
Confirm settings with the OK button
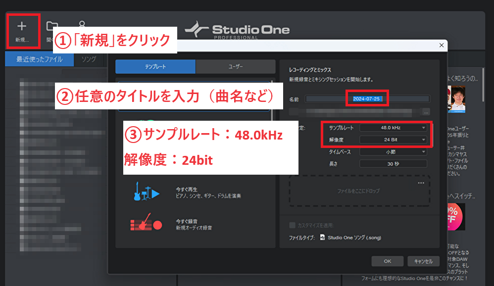pos(388,261)
